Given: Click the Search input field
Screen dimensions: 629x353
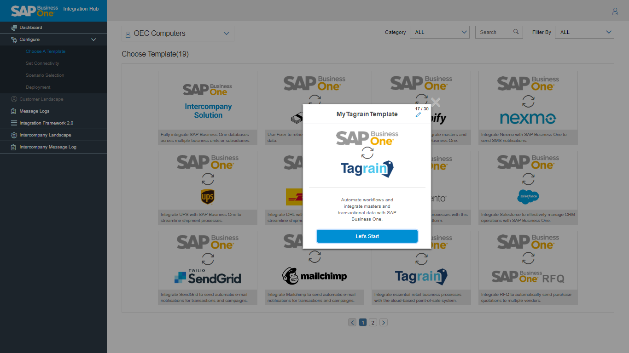Looking at the screenshot, I should (494, 32).
